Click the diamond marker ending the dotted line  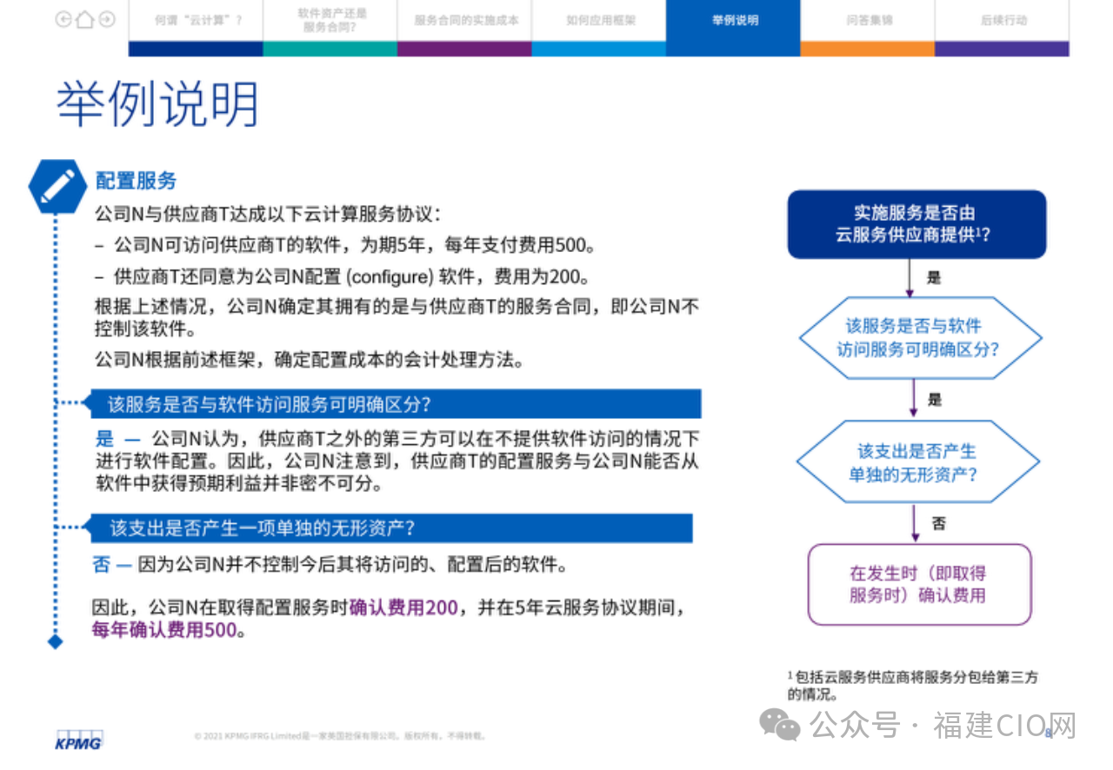click(56, 641)
